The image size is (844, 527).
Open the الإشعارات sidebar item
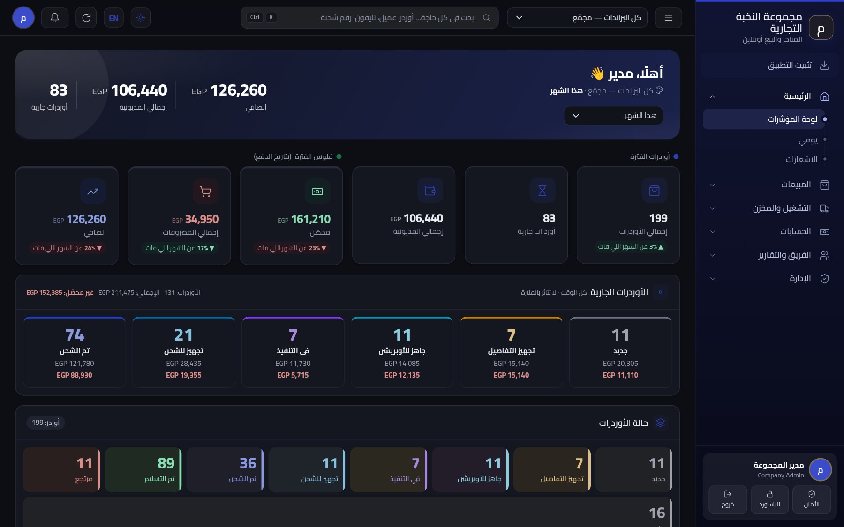[x=801, y=159]
